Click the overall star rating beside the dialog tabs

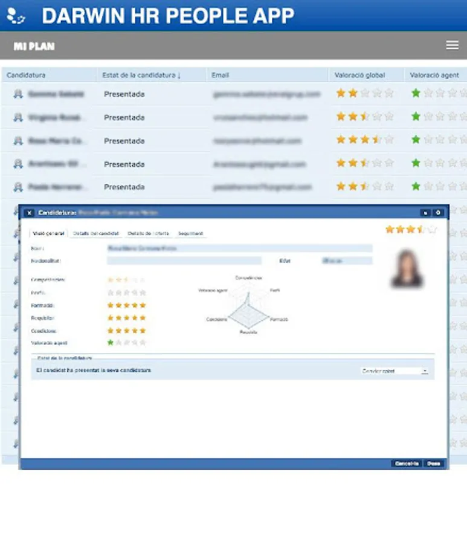411,229
